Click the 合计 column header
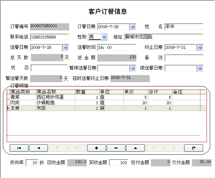This screenshot has width=215, height=178. coord(160,92)
